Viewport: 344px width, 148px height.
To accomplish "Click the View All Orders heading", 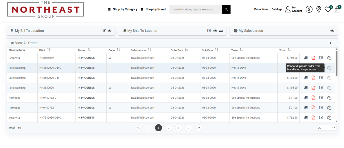I will [25, 43].
